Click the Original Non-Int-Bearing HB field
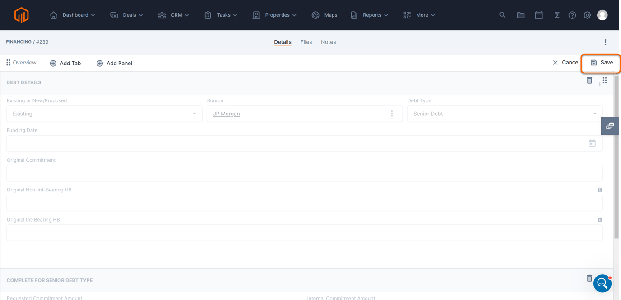Screen dimensions: 621x300 305,203
